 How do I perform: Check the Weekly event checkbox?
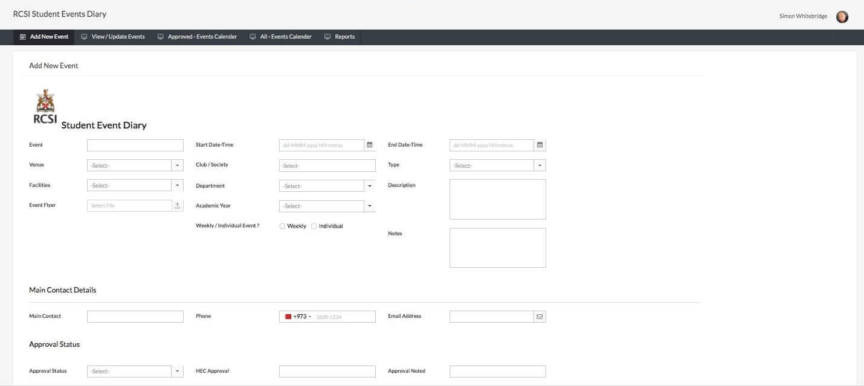tap(282, 226)
